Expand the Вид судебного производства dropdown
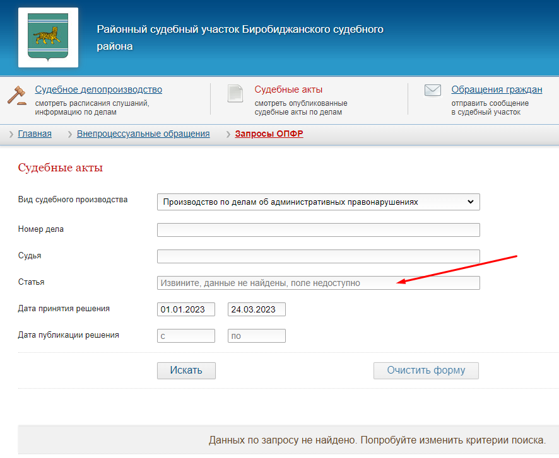The width and height of the screenshot is (559, 458). [318, 202]
